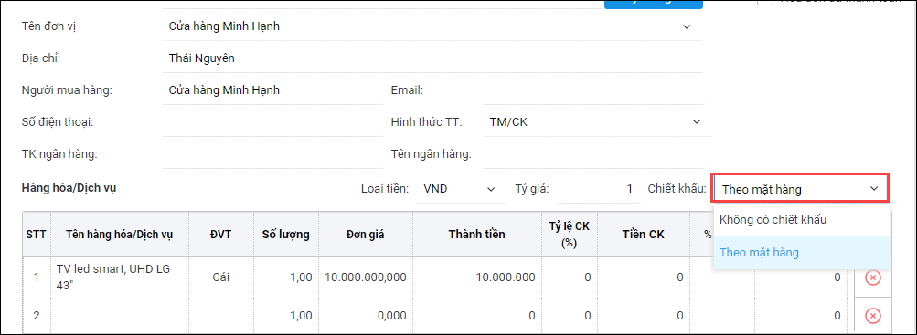
Task: Edit the Tỷ giá value field
Action: [x=596, y=189]
